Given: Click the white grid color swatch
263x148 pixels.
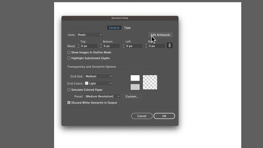Looking at the screenshot, I should point(135,78).
